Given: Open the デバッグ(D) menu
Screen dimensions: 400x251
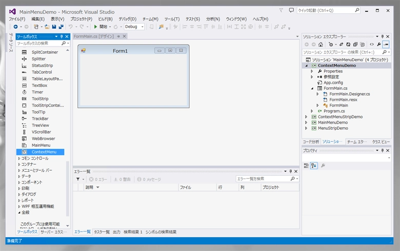Looking at the screenshot, I should tap(128, 19).
